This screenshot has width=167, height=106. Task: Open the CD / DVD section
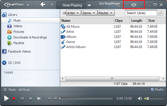pos(11,63)
